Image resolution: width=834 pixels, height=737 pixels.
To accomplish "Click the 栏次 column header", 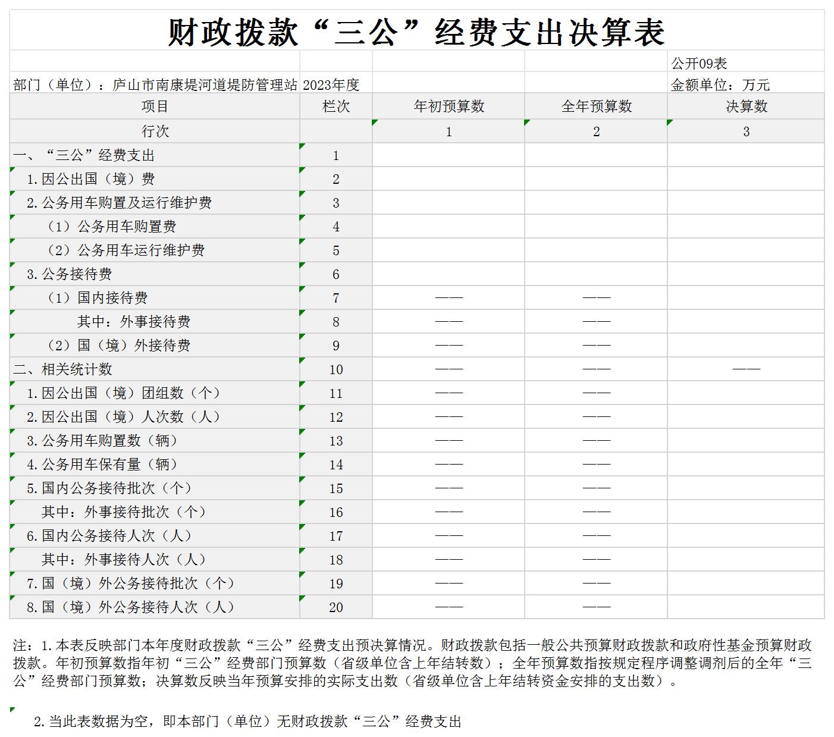I will (336, 106).
